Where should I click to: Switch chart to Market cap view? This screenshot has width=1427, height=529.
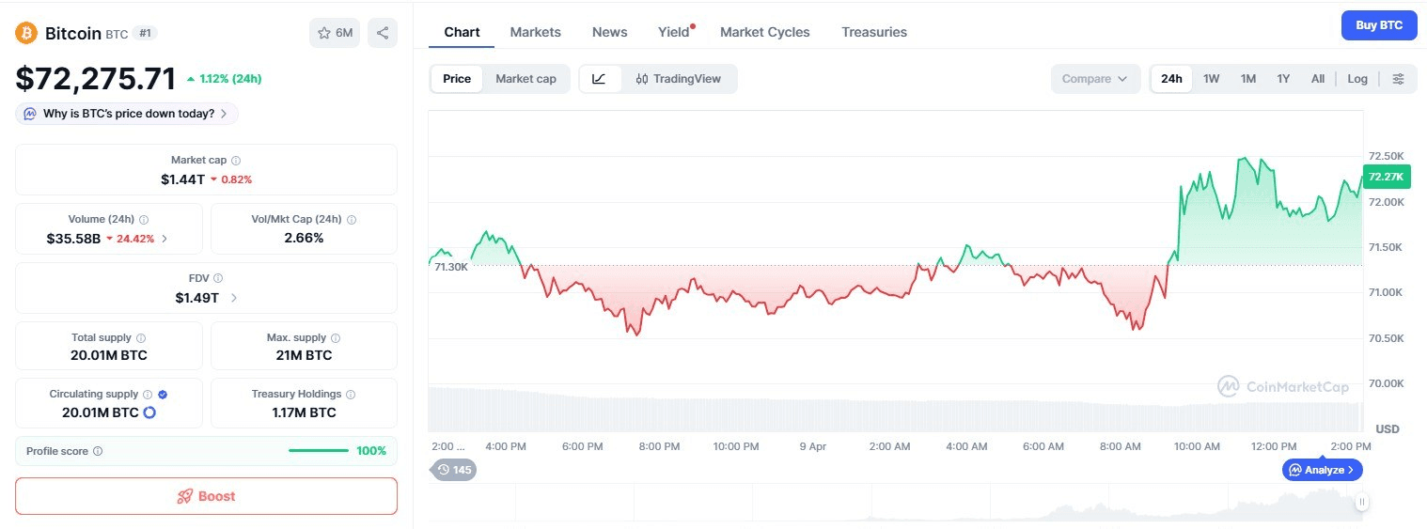point(525,79)
